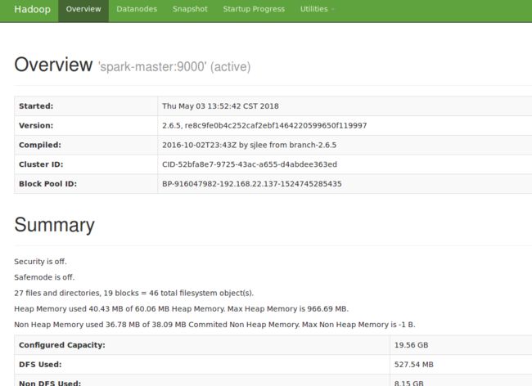Select the BP-916047982 block pool value
The height and width of the screenshot is (386, 532).
tap(252, 184)
